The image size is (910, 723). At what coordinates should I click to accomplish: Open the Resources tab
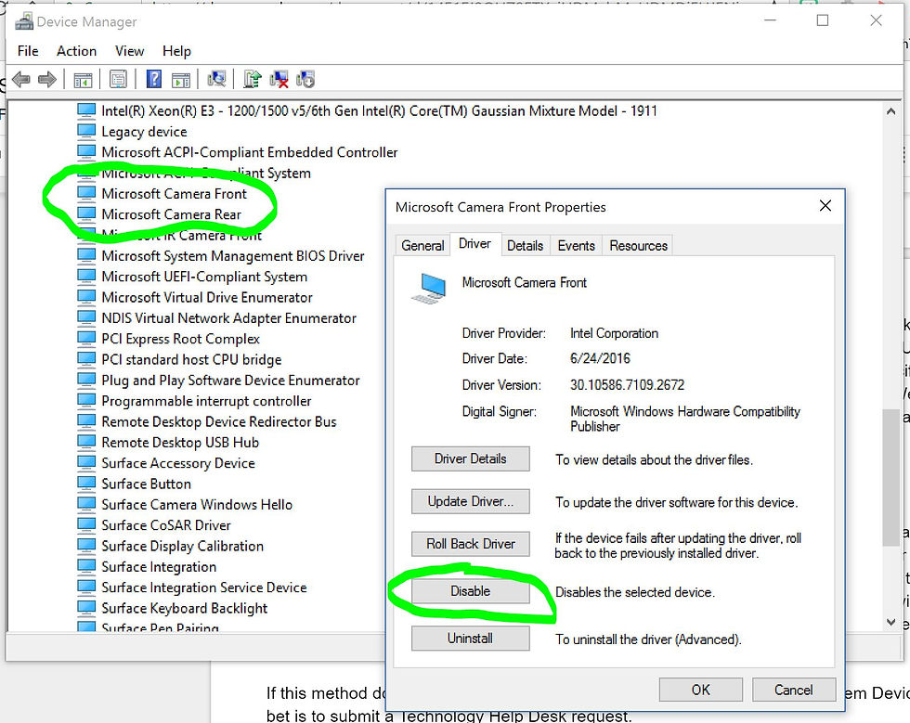pos(638,245)
